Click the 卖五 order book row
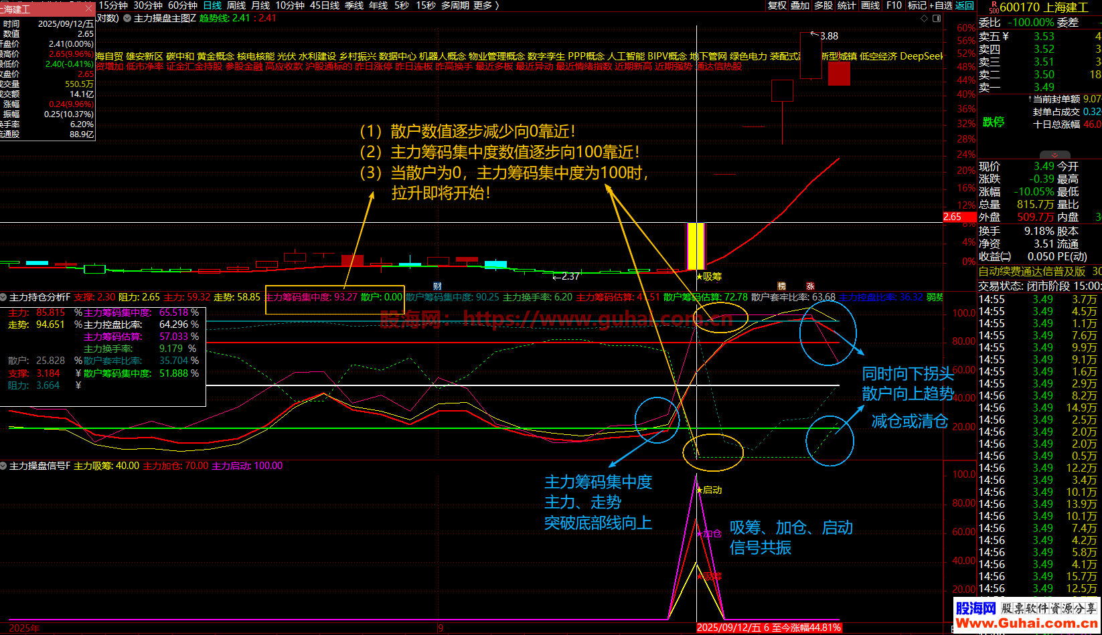 point(1039,36)
